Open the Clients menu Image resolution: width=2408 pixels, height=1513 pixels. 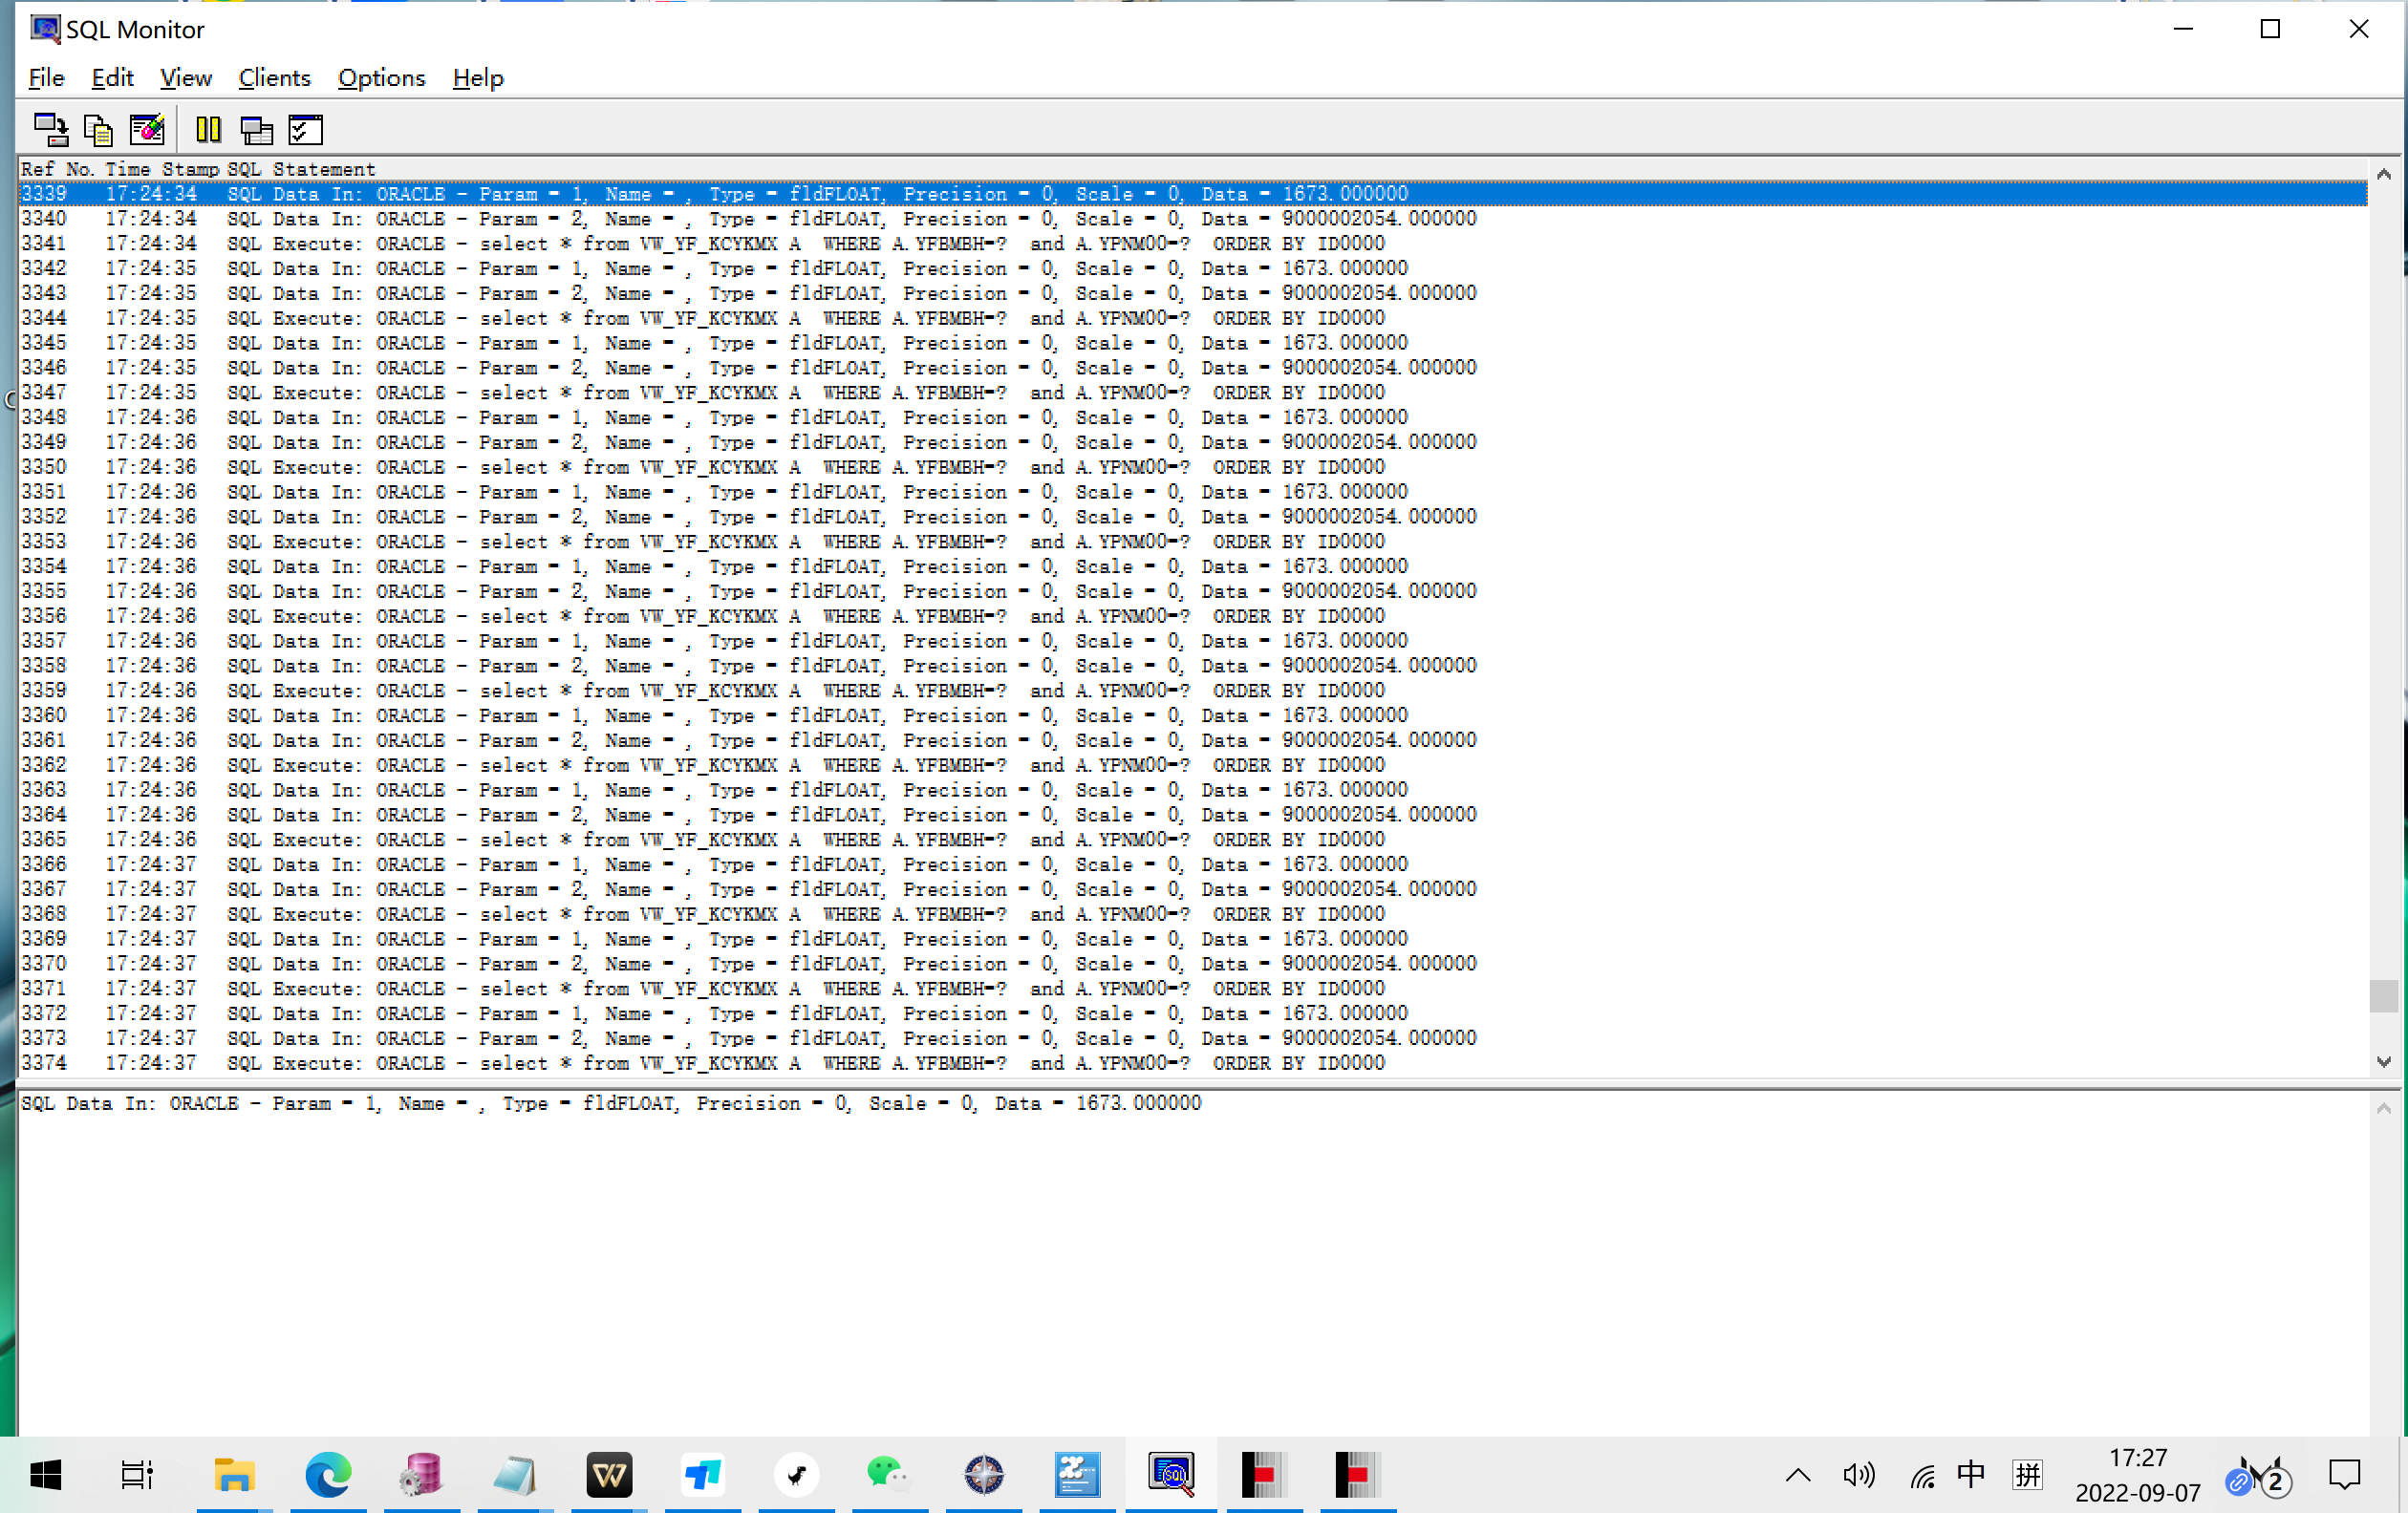[274, 78]
